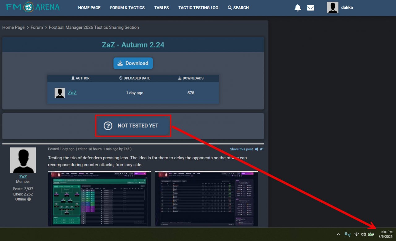
Task: Click the Posts: 2,937 stat
Action: [23, 189]
